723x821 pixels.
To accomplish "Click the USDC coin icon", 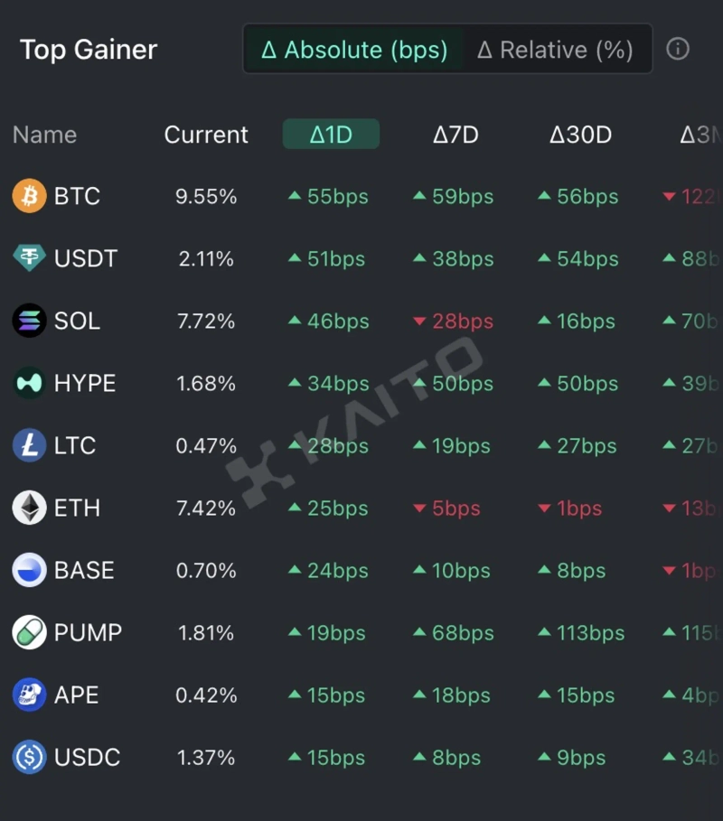I will tap(29, 757).
